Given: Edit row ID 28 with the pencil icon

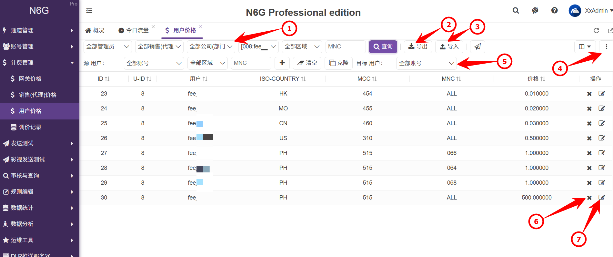Looking at the screenshot, I should click(602, 168).
